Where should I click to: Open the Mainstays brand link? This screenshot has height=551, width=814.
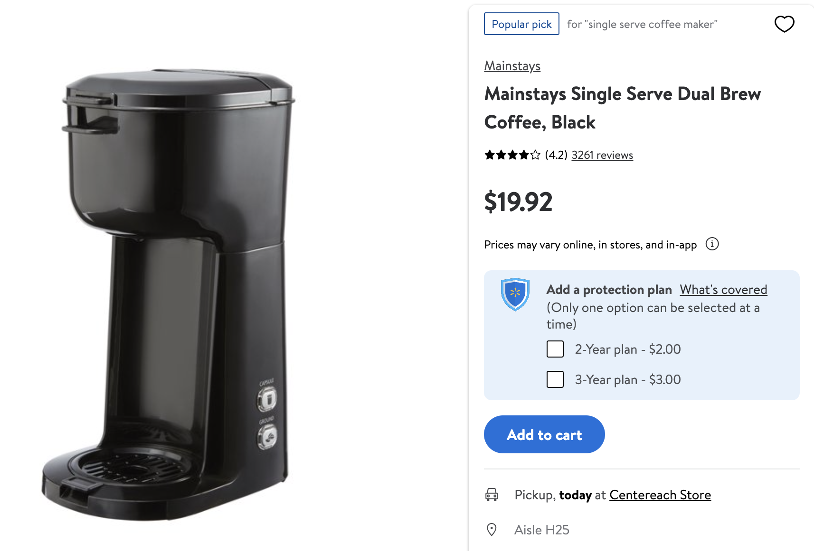[x=512, y=66]
